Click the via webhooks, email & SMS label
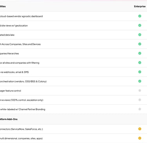 point(15,72)
